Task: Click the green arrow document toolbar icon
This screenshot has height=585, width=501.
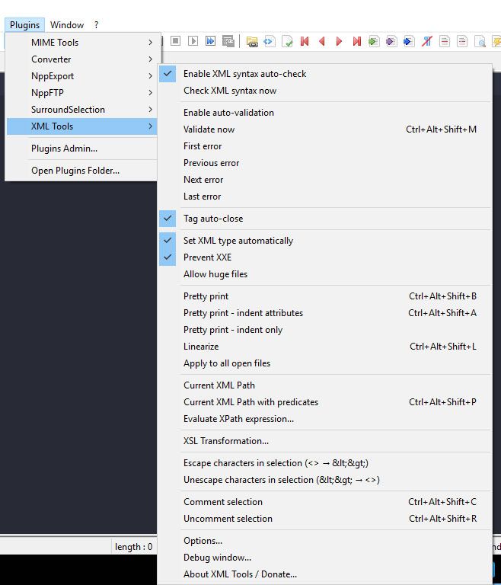Action: [x=374, y=41]
